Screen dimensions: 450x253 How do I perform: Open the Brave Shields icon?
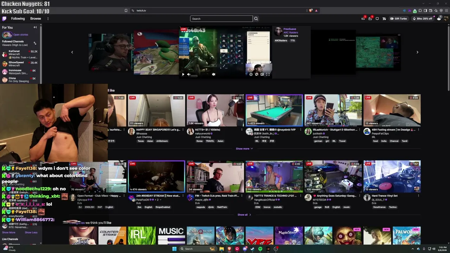coord(310,11)
